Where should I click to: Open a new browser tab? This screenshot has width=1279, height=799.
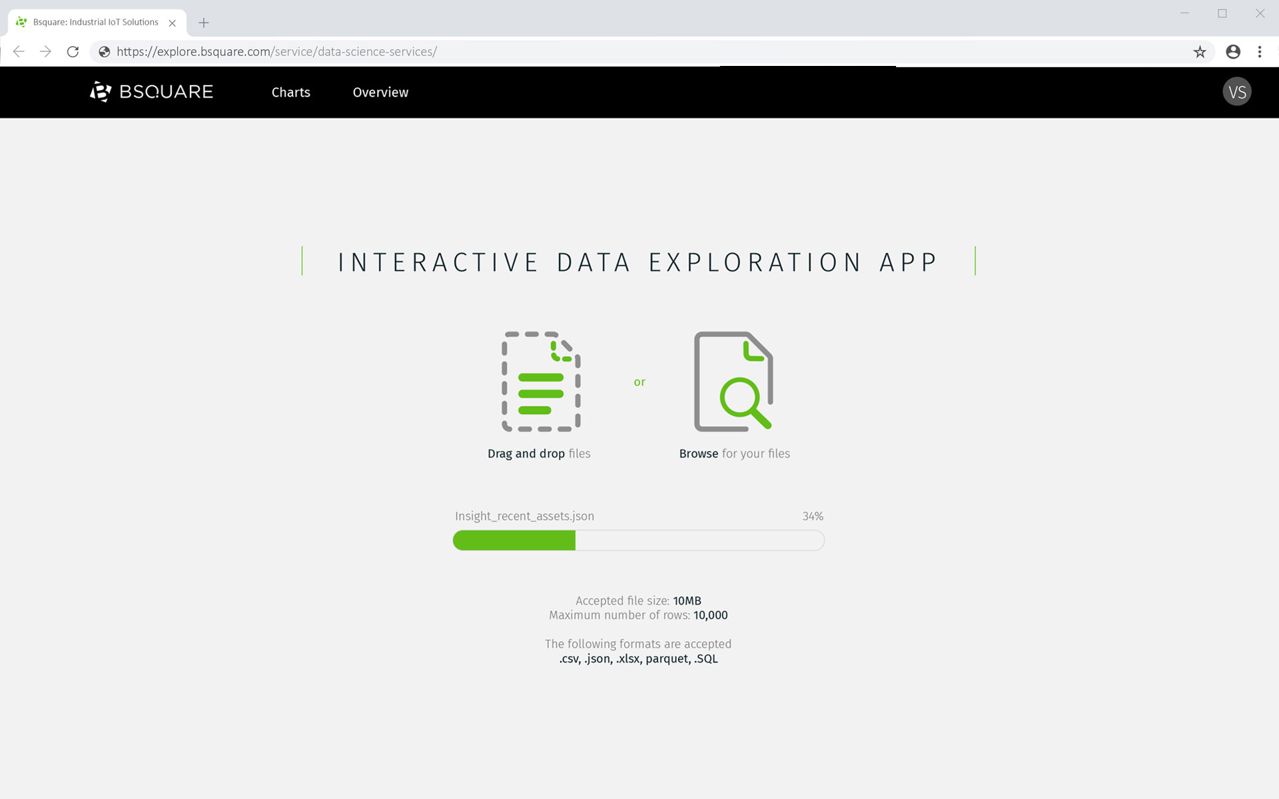[204, 23]
